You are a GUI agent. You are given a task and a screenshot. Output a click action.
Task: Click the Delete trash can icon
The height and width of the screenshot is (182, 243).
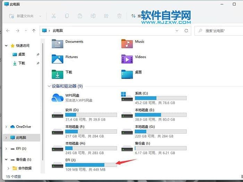tap(119, 16)
